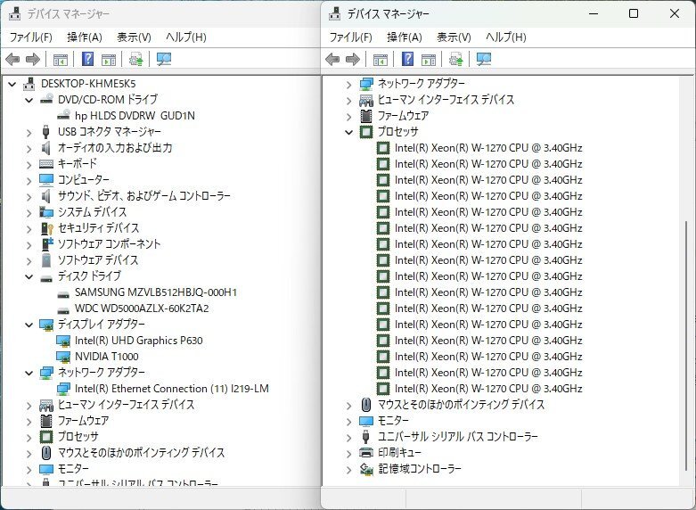Select the WDC WD5000AZLX-60K2TA2 disk
The width and height of the screenshot is (696, 510).
click(142, 308)
